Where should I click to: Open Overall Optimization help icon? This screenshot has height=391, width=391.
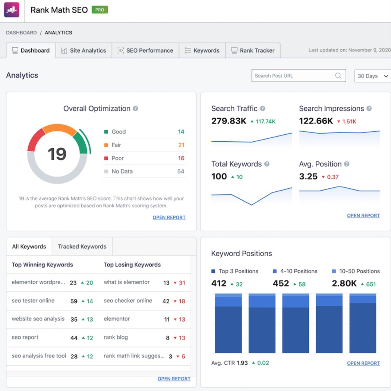[136, 108]
